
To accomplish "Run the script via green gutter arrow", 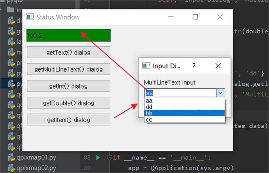I will tap(98, 157).
